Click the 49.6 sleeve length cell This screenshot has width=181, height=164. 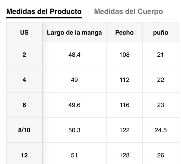coord(74,105)
